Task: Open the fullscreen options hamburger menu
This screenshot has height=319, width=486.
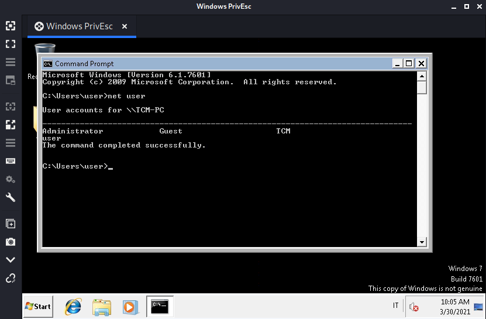Action: coord(10,62)
